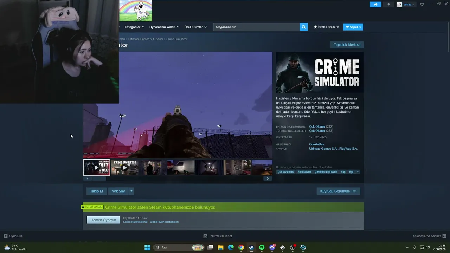
Task: Open the PlayWay S.A. publisher link
Action: (348, 149)
